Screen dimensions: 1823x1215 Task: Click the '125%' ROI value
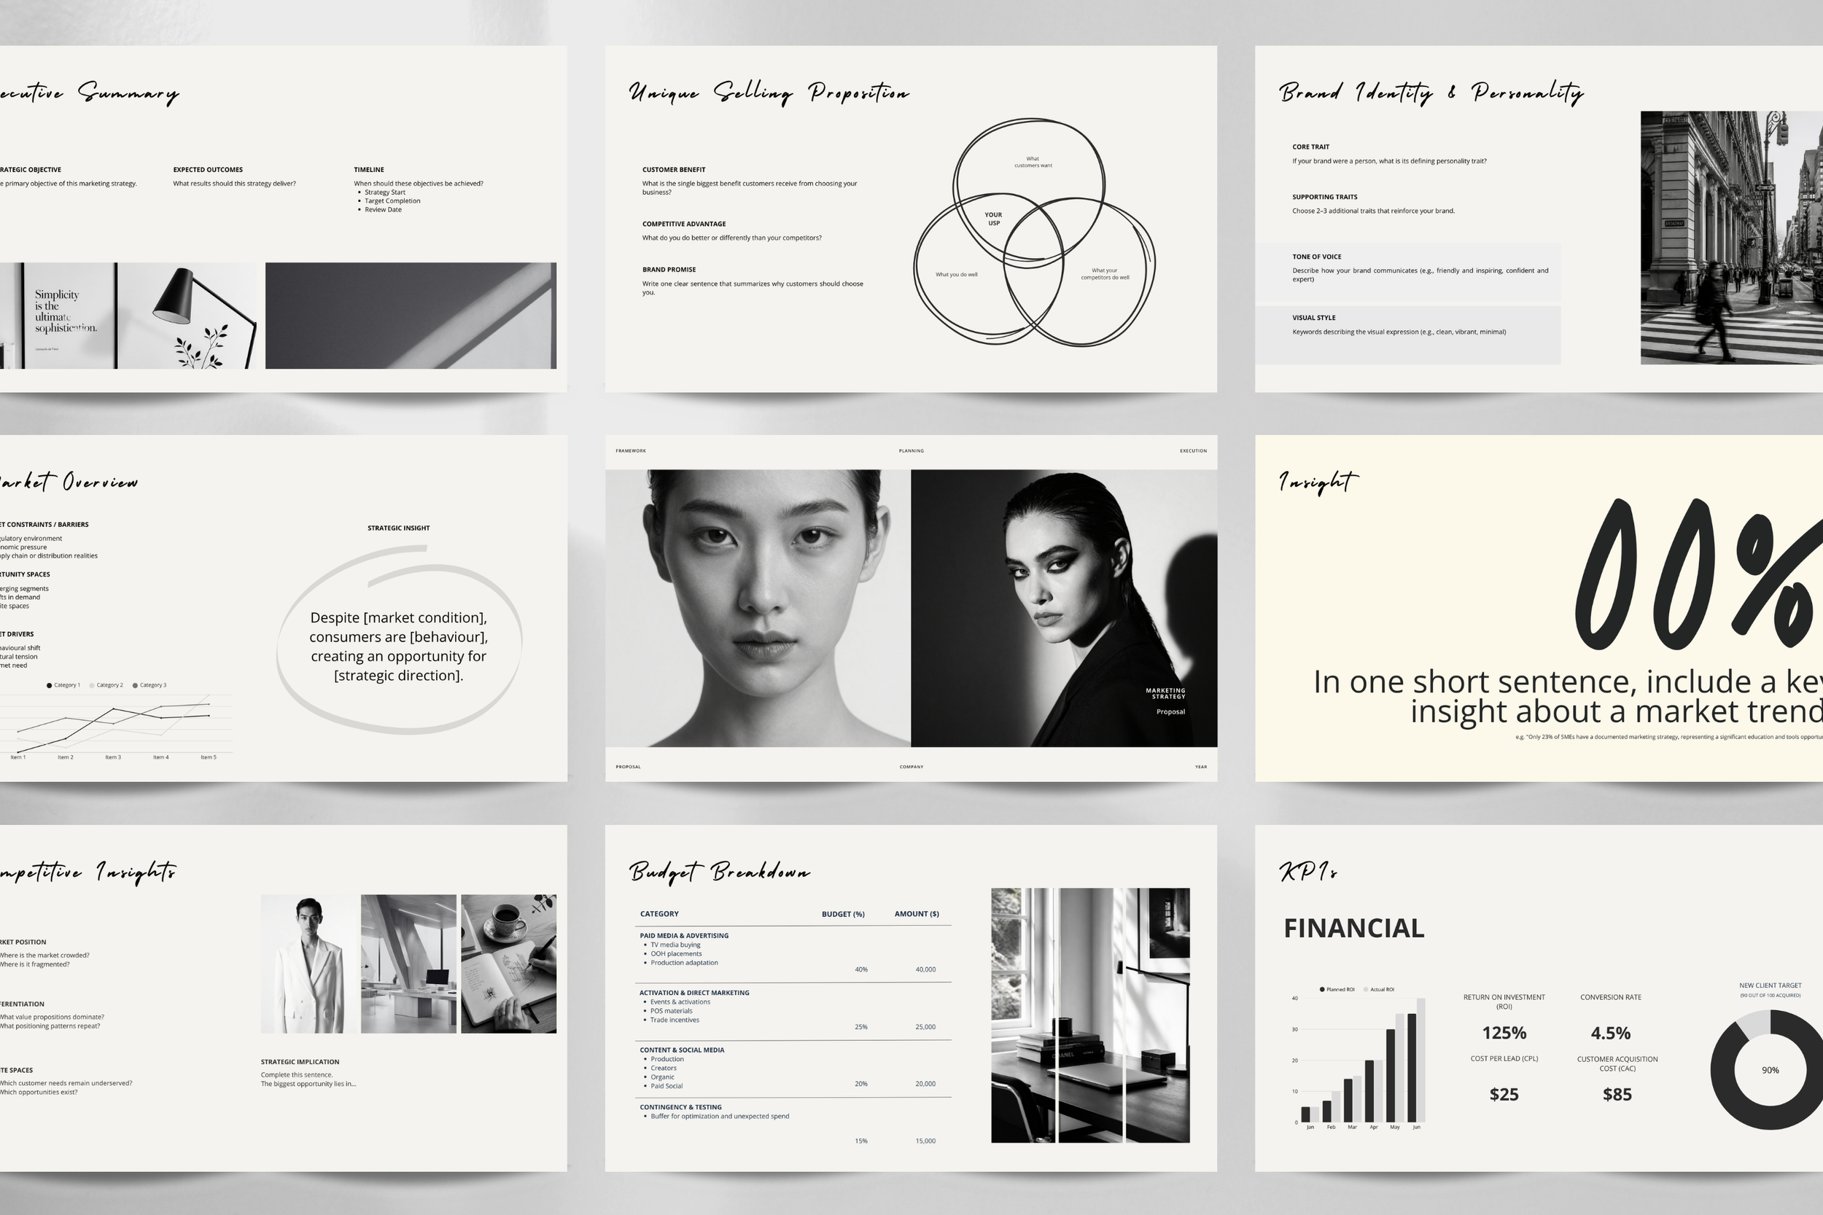click(1504, 1033)
